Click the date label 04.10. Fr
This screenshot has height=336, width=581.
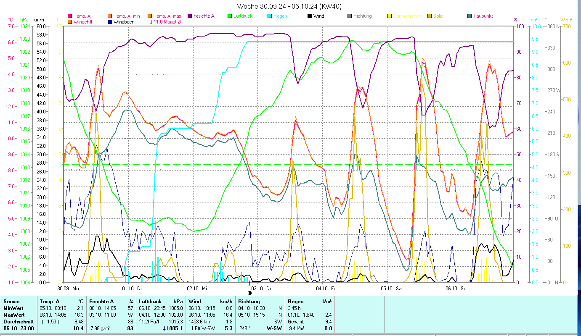pos(326,289)
